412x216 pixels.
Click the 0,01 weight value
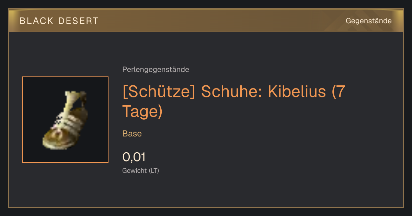pyautogui.click(x=134, y=157)
